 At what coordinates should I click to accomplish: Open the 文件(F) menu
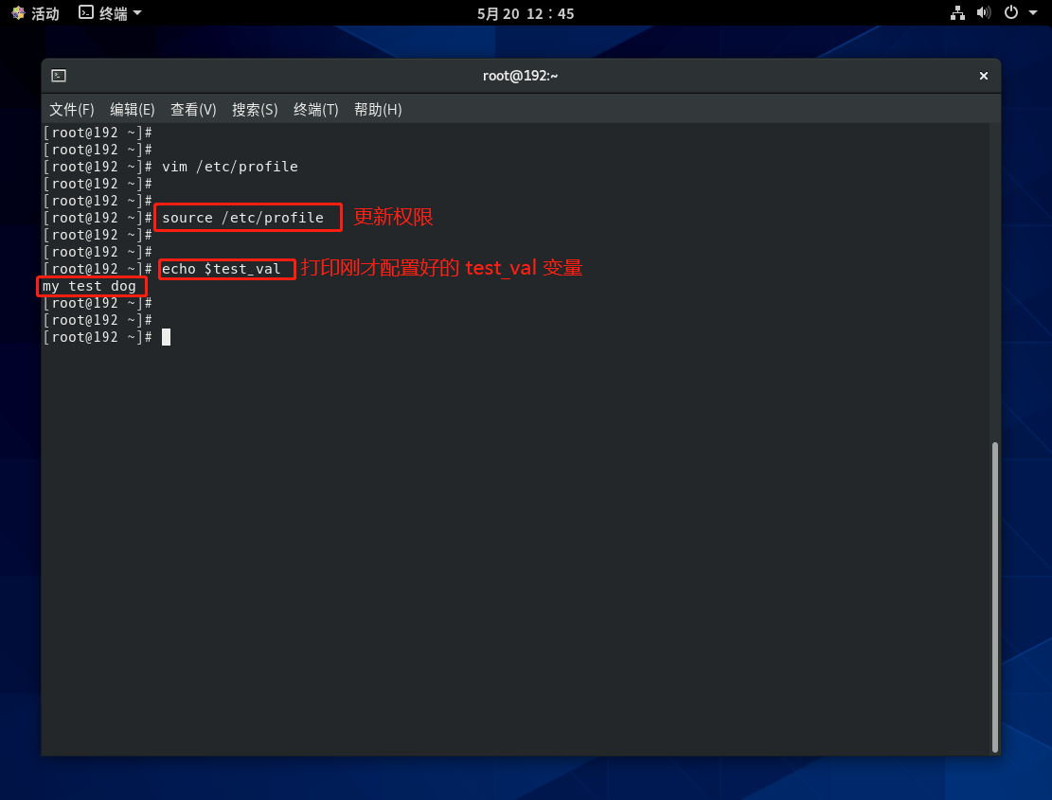72,110
